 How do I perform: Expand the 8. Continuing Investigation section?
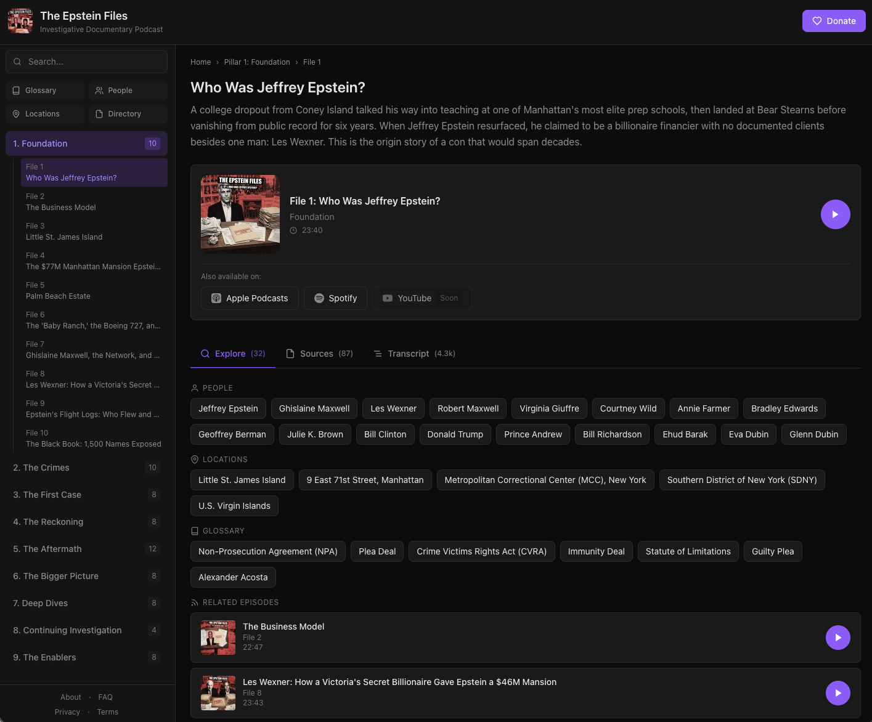86,630
